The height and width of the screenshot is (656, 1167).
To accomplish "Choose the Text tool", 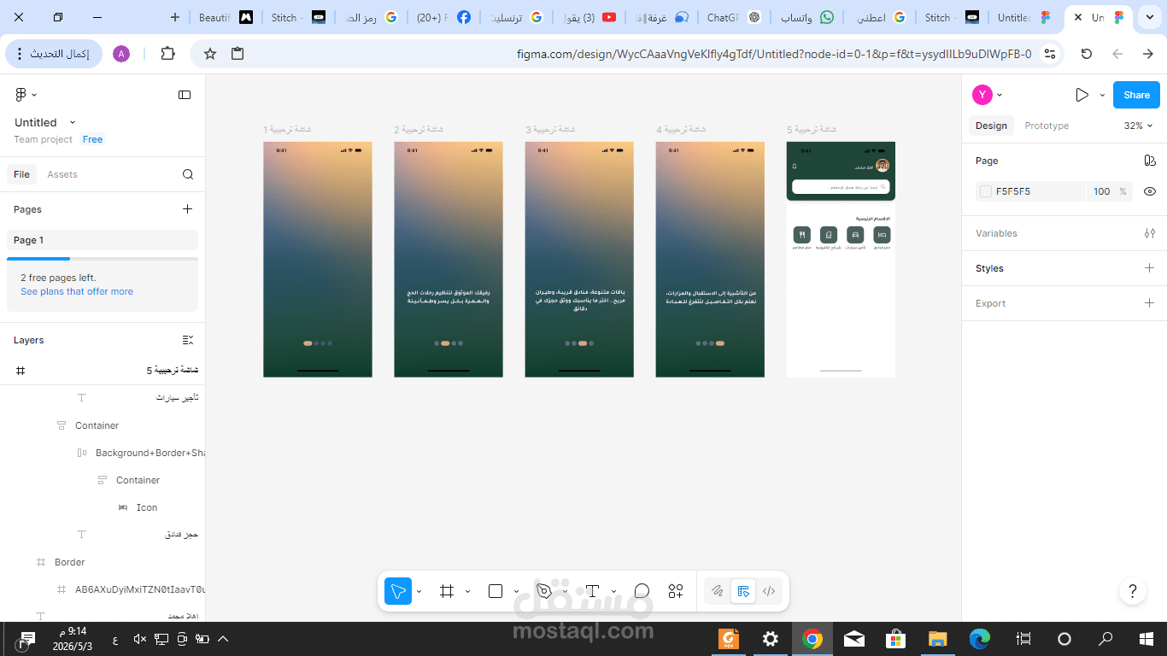I will click(x=592, y=591).
